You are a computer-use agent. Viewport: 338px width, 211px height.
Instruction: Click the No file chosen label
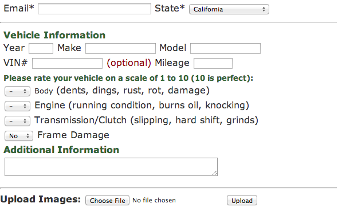(x=154, y=200)
